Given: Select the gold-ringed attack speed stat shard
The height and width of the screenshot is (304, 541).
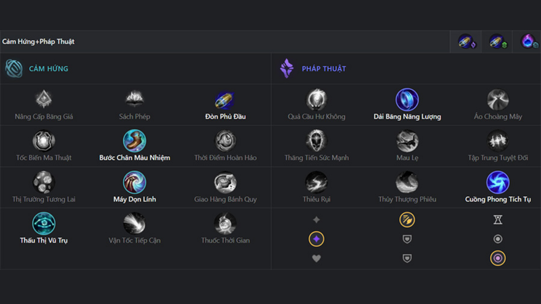Looking at the screenshot, I should [407, 220].
